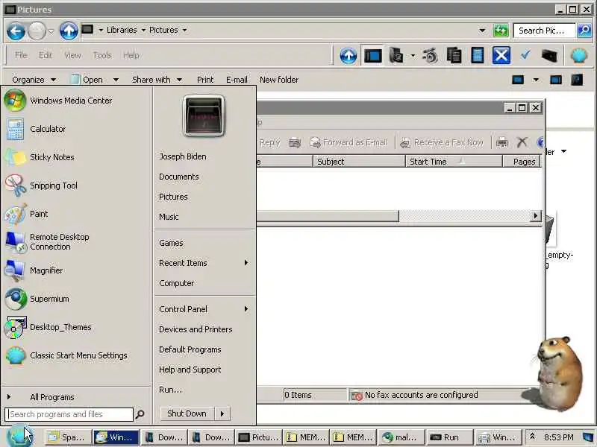Click the Classic Explorer Up toolbar button
Image resolution: width=597 pixels, height=447 pixels.
[x=348, y=56]
